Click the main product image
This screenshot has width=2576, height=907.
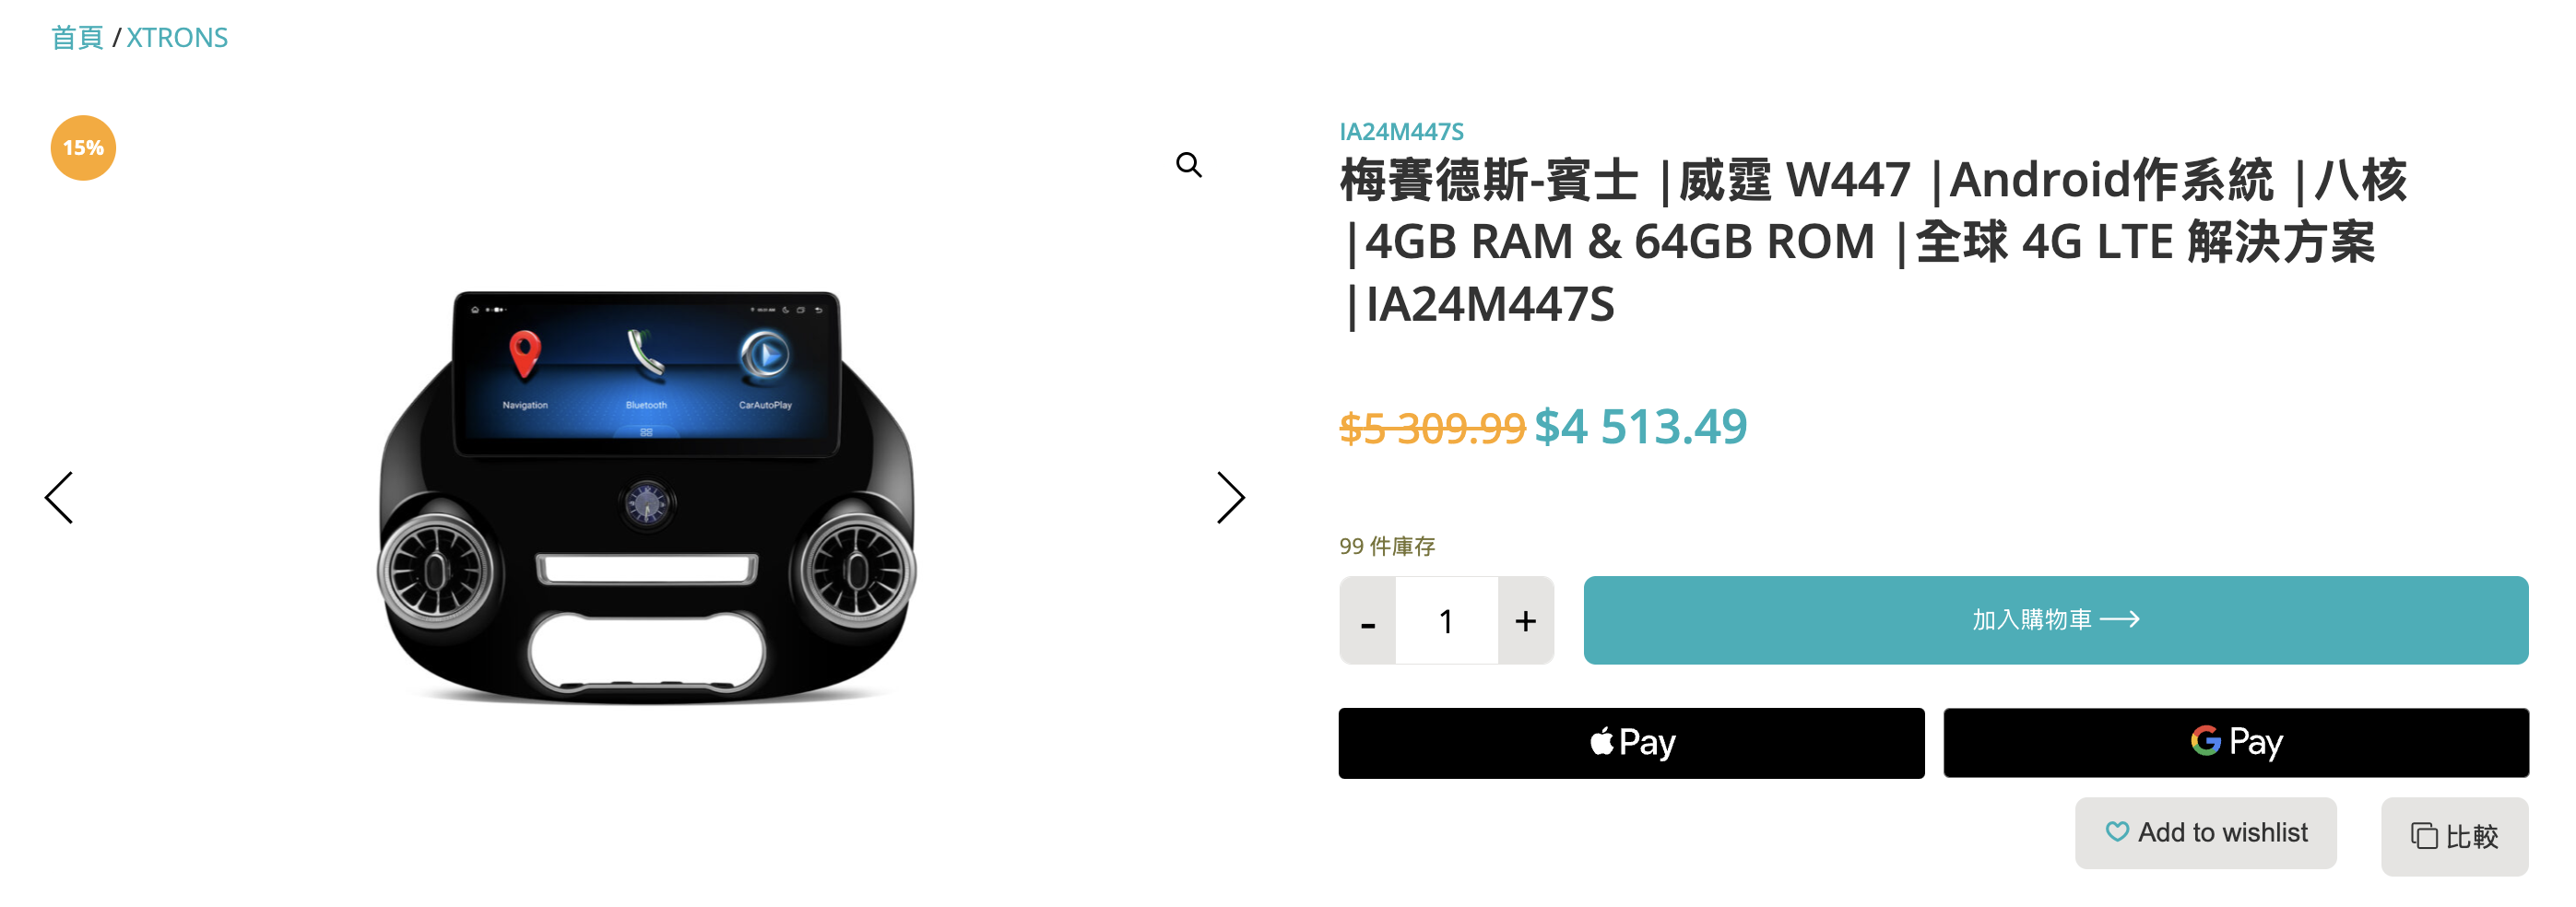[646, 497]
